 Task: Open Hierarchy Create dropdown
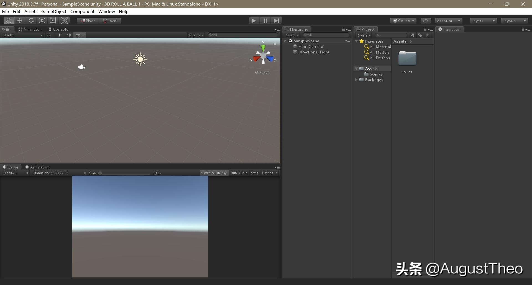292,35
